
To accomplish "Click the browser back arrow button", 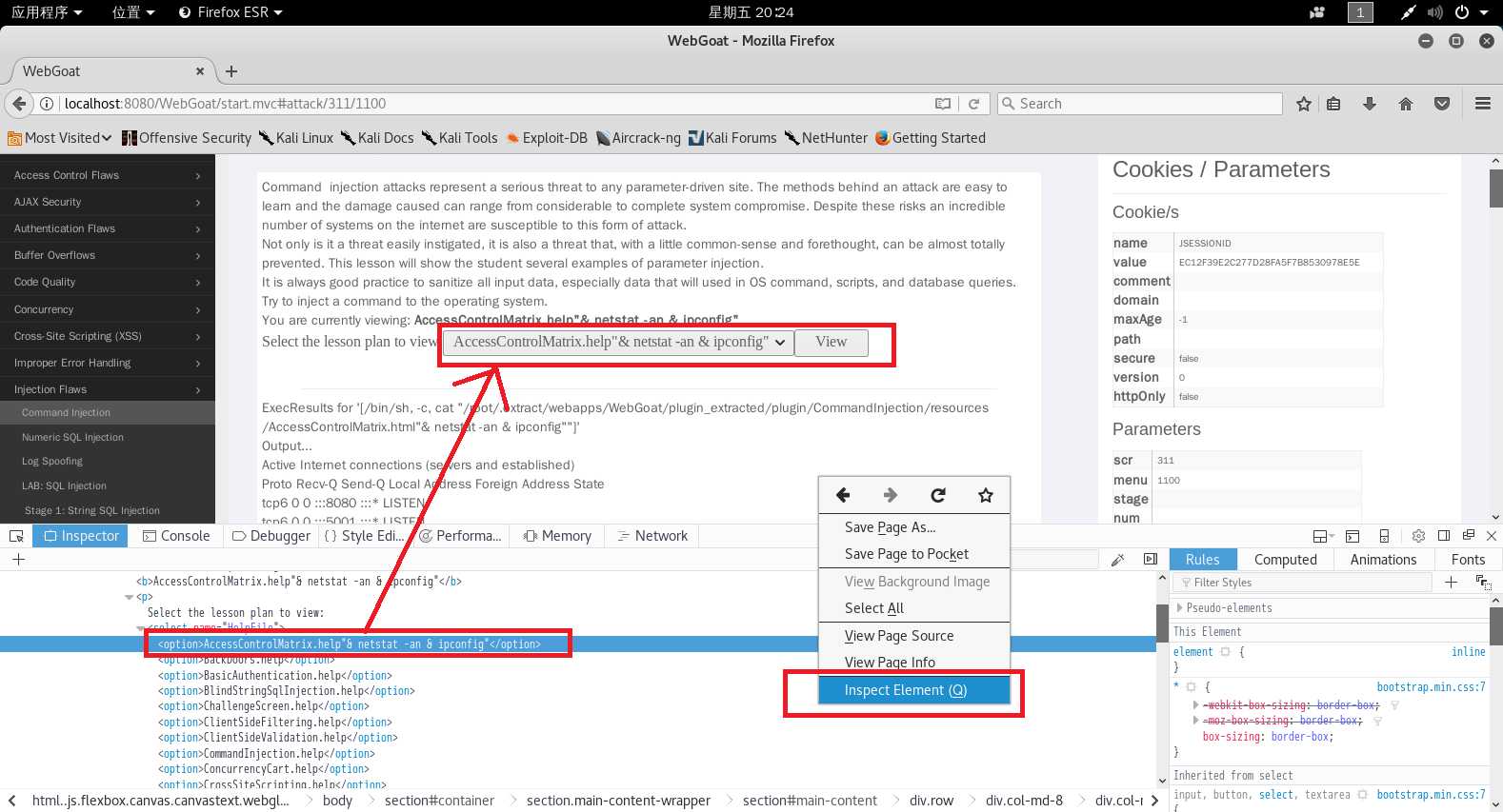I will click(x=19, y=104).
